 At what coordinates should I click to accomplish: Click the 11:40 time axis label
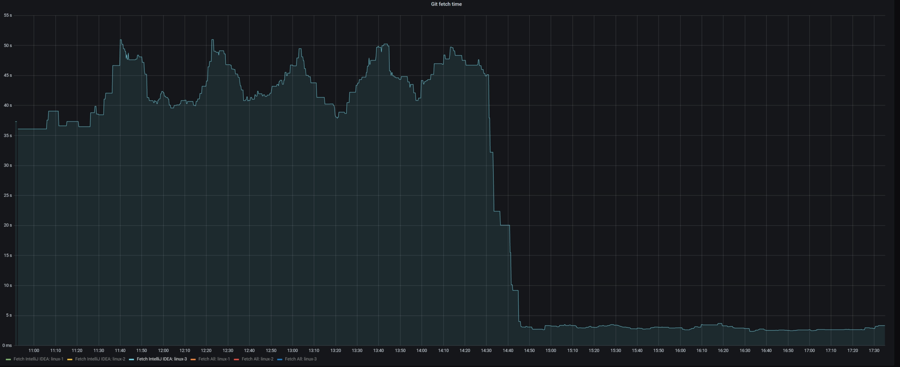[120, 351]
